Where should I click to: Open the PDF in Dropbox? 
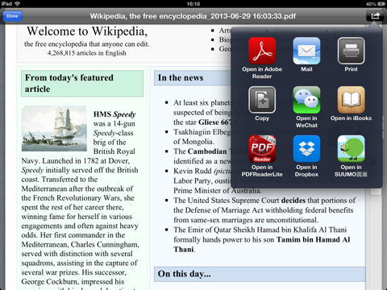[x=306, y=149]
